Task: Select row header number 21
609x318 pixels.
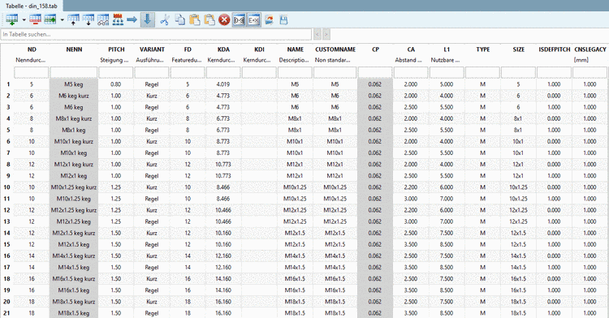Action: [7, 313]
